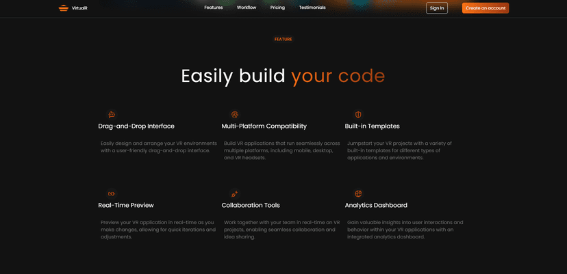Click the Analytics Dashboard heading
The image size is (567, 274).
[x=376, y=205]
